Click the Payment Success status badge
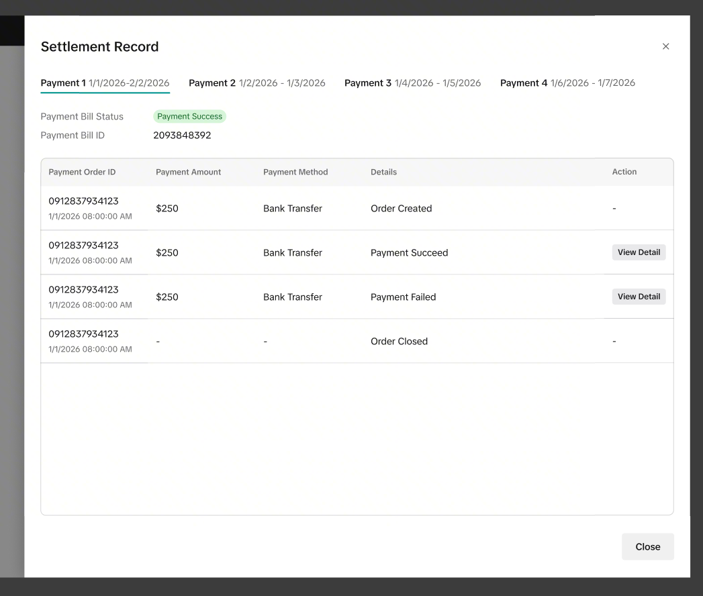The width and height of the screenshot is (703, 596). 189,117
